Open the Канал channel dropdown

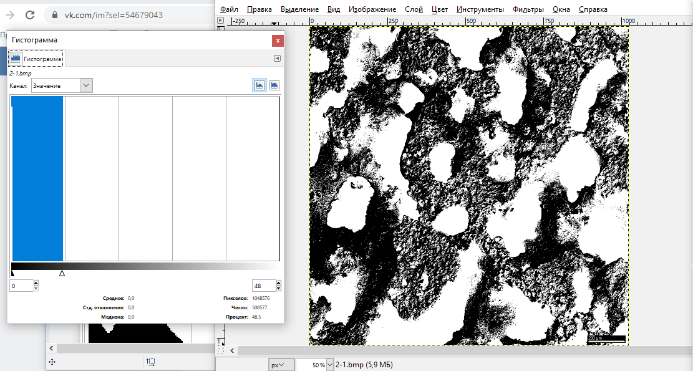coord(62,85)
